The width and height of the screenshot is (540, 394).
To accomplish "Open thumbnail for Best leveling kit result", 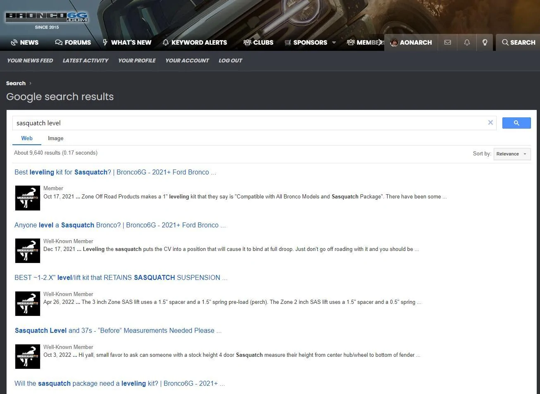I will 28,198.
